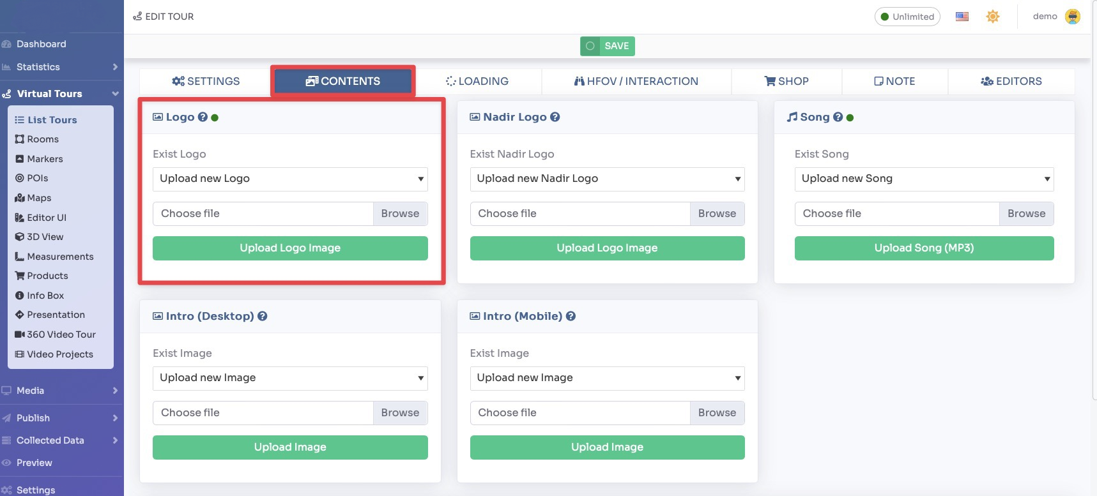Click the Editor UI icon
The image size is (1097, 496).
[x=20, y=218]
